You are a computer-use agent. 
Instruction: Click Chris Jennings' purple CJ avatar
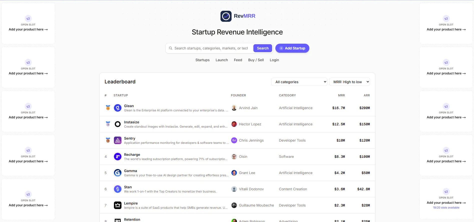click(234, 140)
